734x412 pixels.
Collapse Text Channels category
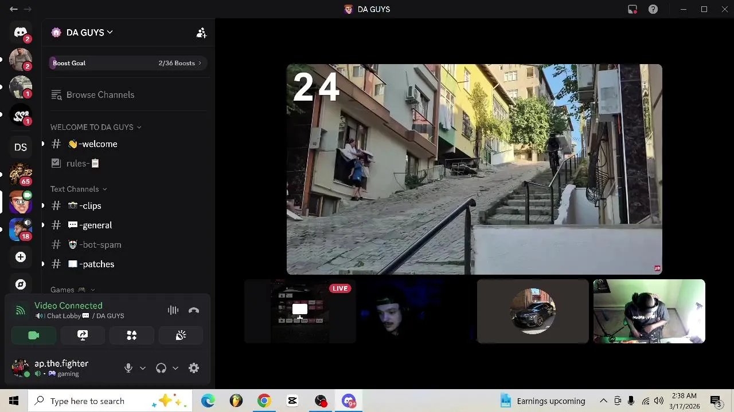tap(79, 189)
